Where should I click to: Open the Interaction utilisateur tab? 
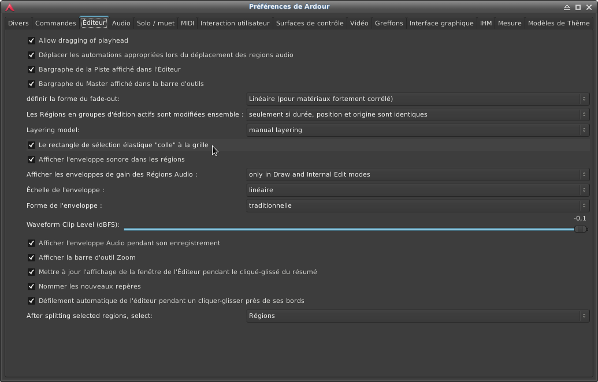235,23
